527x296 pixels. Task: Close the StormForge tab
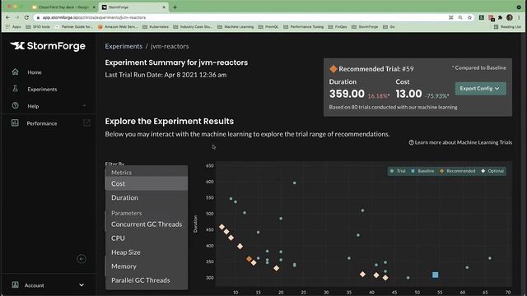pos(164,7)
